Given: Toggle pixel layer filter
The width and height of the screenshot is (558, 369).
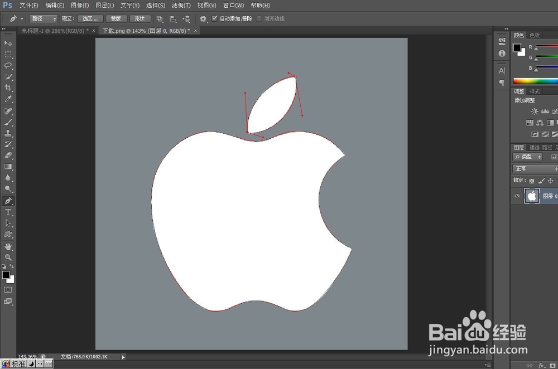Looking at the screenshot, I should click(x=554, y=157).
